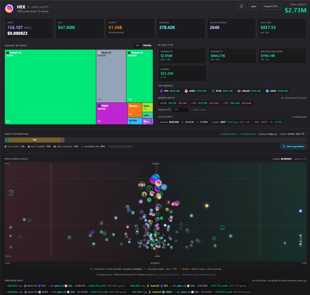
Task: Click the SUPPLY 51.56B card
Action: pos(130,29)
